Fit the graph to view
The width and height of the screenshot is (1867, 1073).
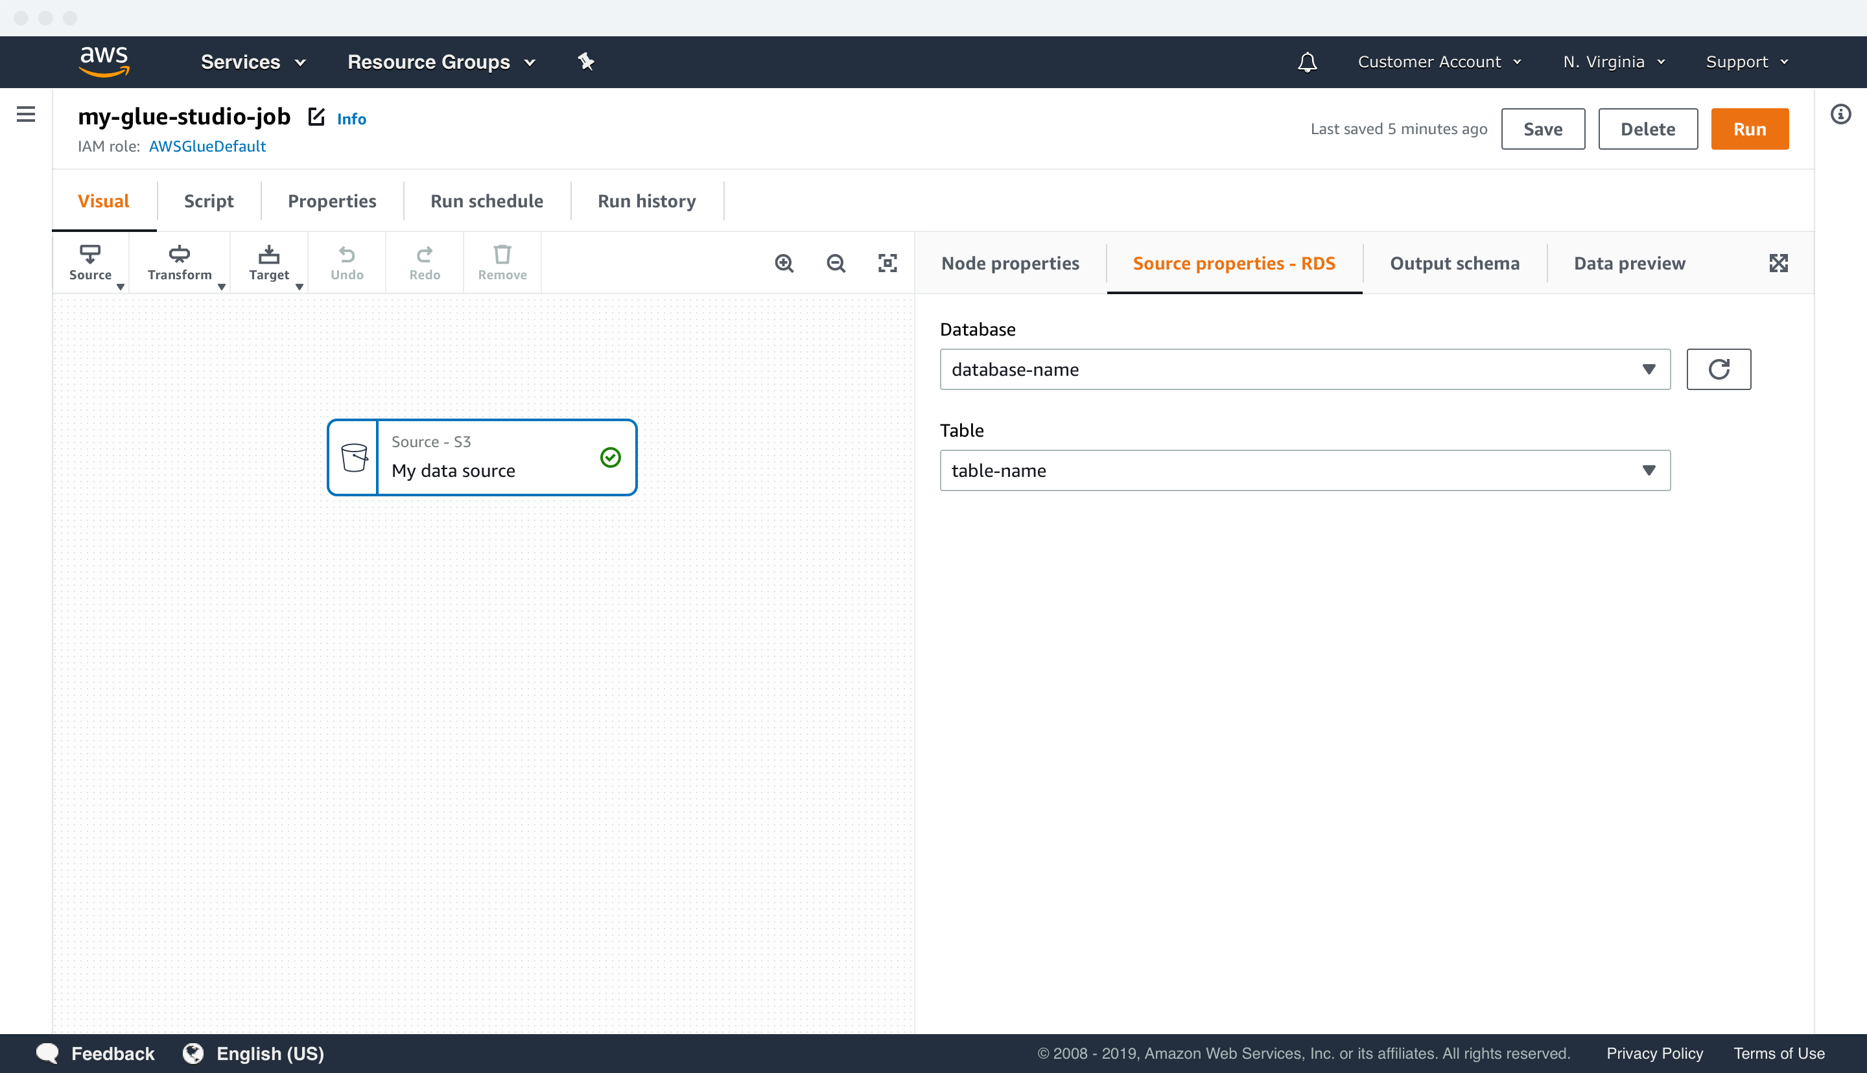(x=887, y=263)
